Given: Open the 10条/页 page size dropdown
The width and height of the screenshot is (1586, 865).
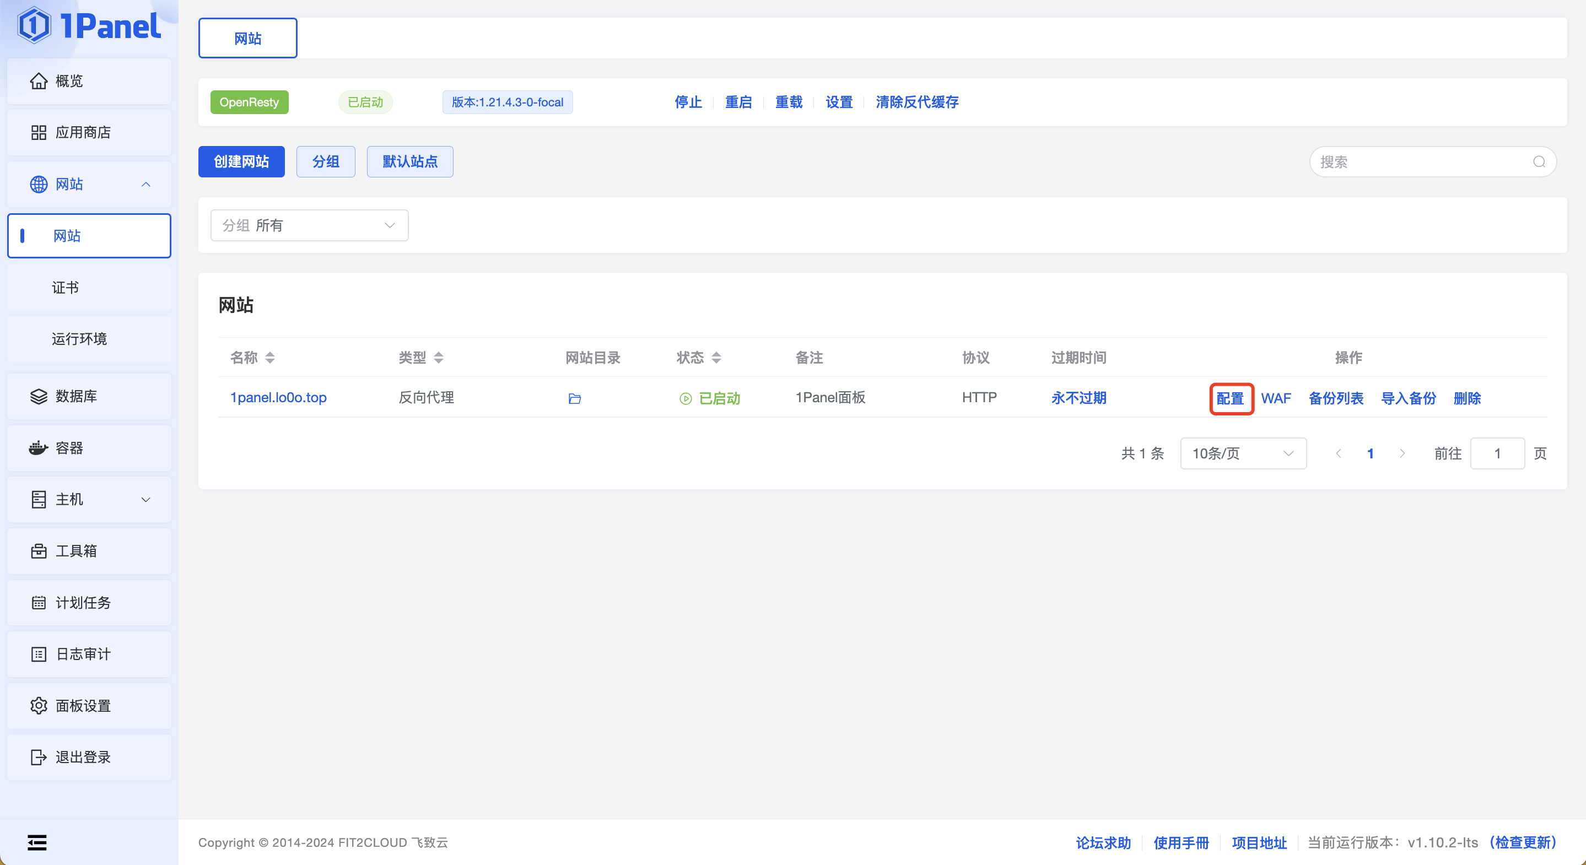Looking at the screenshot, I should (1243, 453).
